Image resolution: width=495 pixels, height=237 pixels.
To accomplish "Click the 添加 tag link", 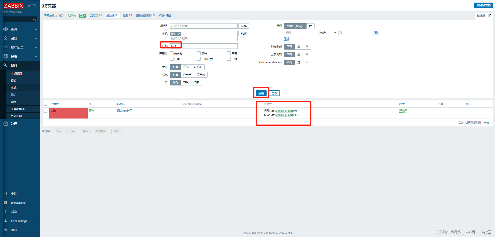I will pos(287,38).
